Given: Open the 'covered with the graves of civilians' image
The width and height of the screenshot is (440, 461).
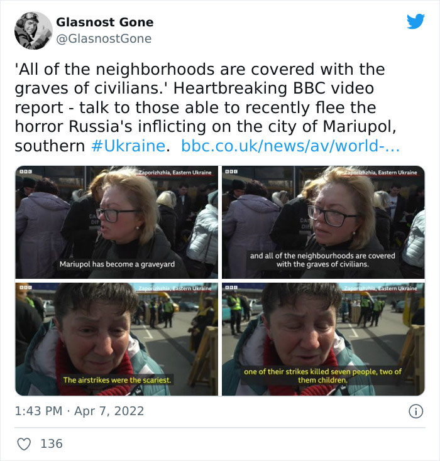Looking at the screenshot, I should pyautogui.click(x=323, y=222).
